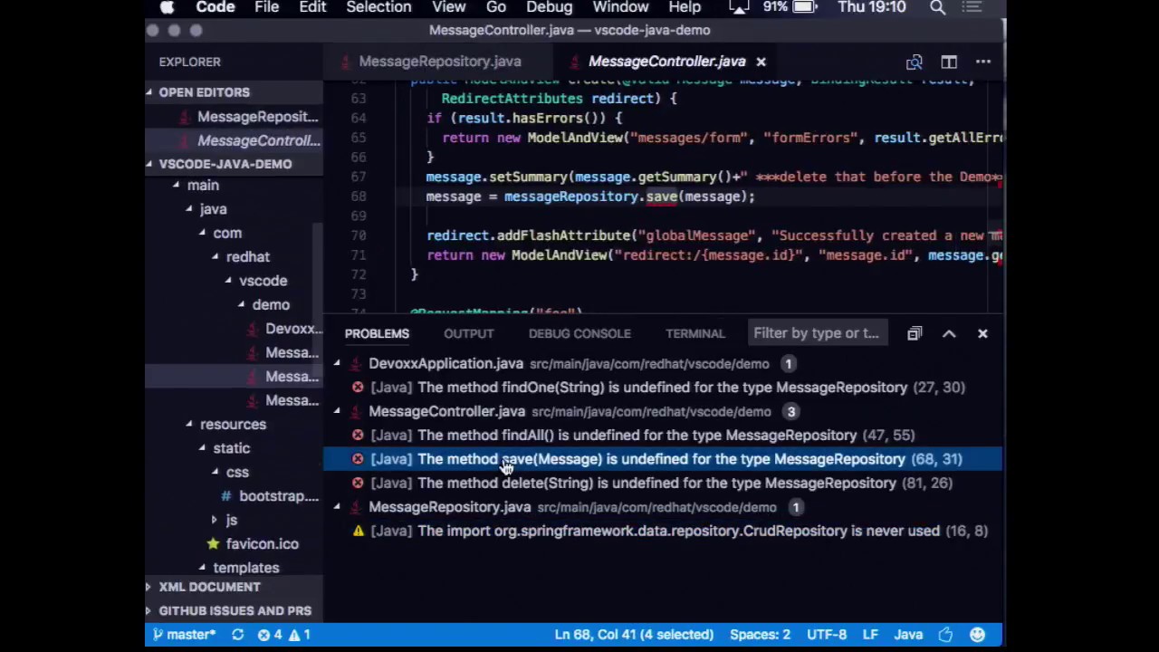Viewport: 1159px width, 652px height.
Task: Open the Edit menu
Action: pyautogui.click(x=312, y=7)
